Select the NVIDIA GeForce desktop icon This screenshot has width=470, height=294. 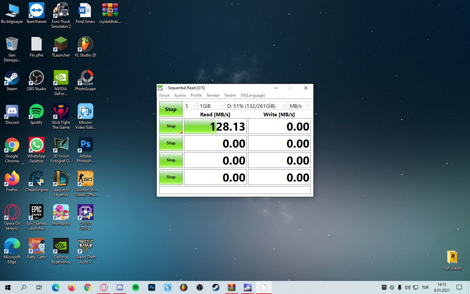click(61, 83)
